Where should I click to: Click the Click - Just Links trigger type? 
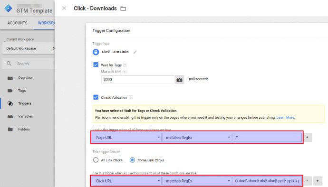(x=115, y=52)
